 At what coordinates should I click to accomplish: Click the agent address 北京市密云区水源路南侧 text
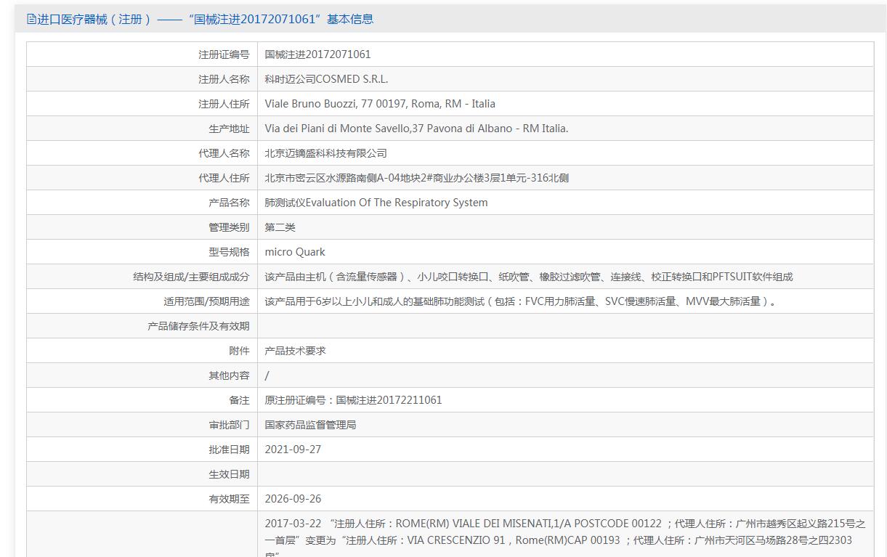(x=416, y=178)
